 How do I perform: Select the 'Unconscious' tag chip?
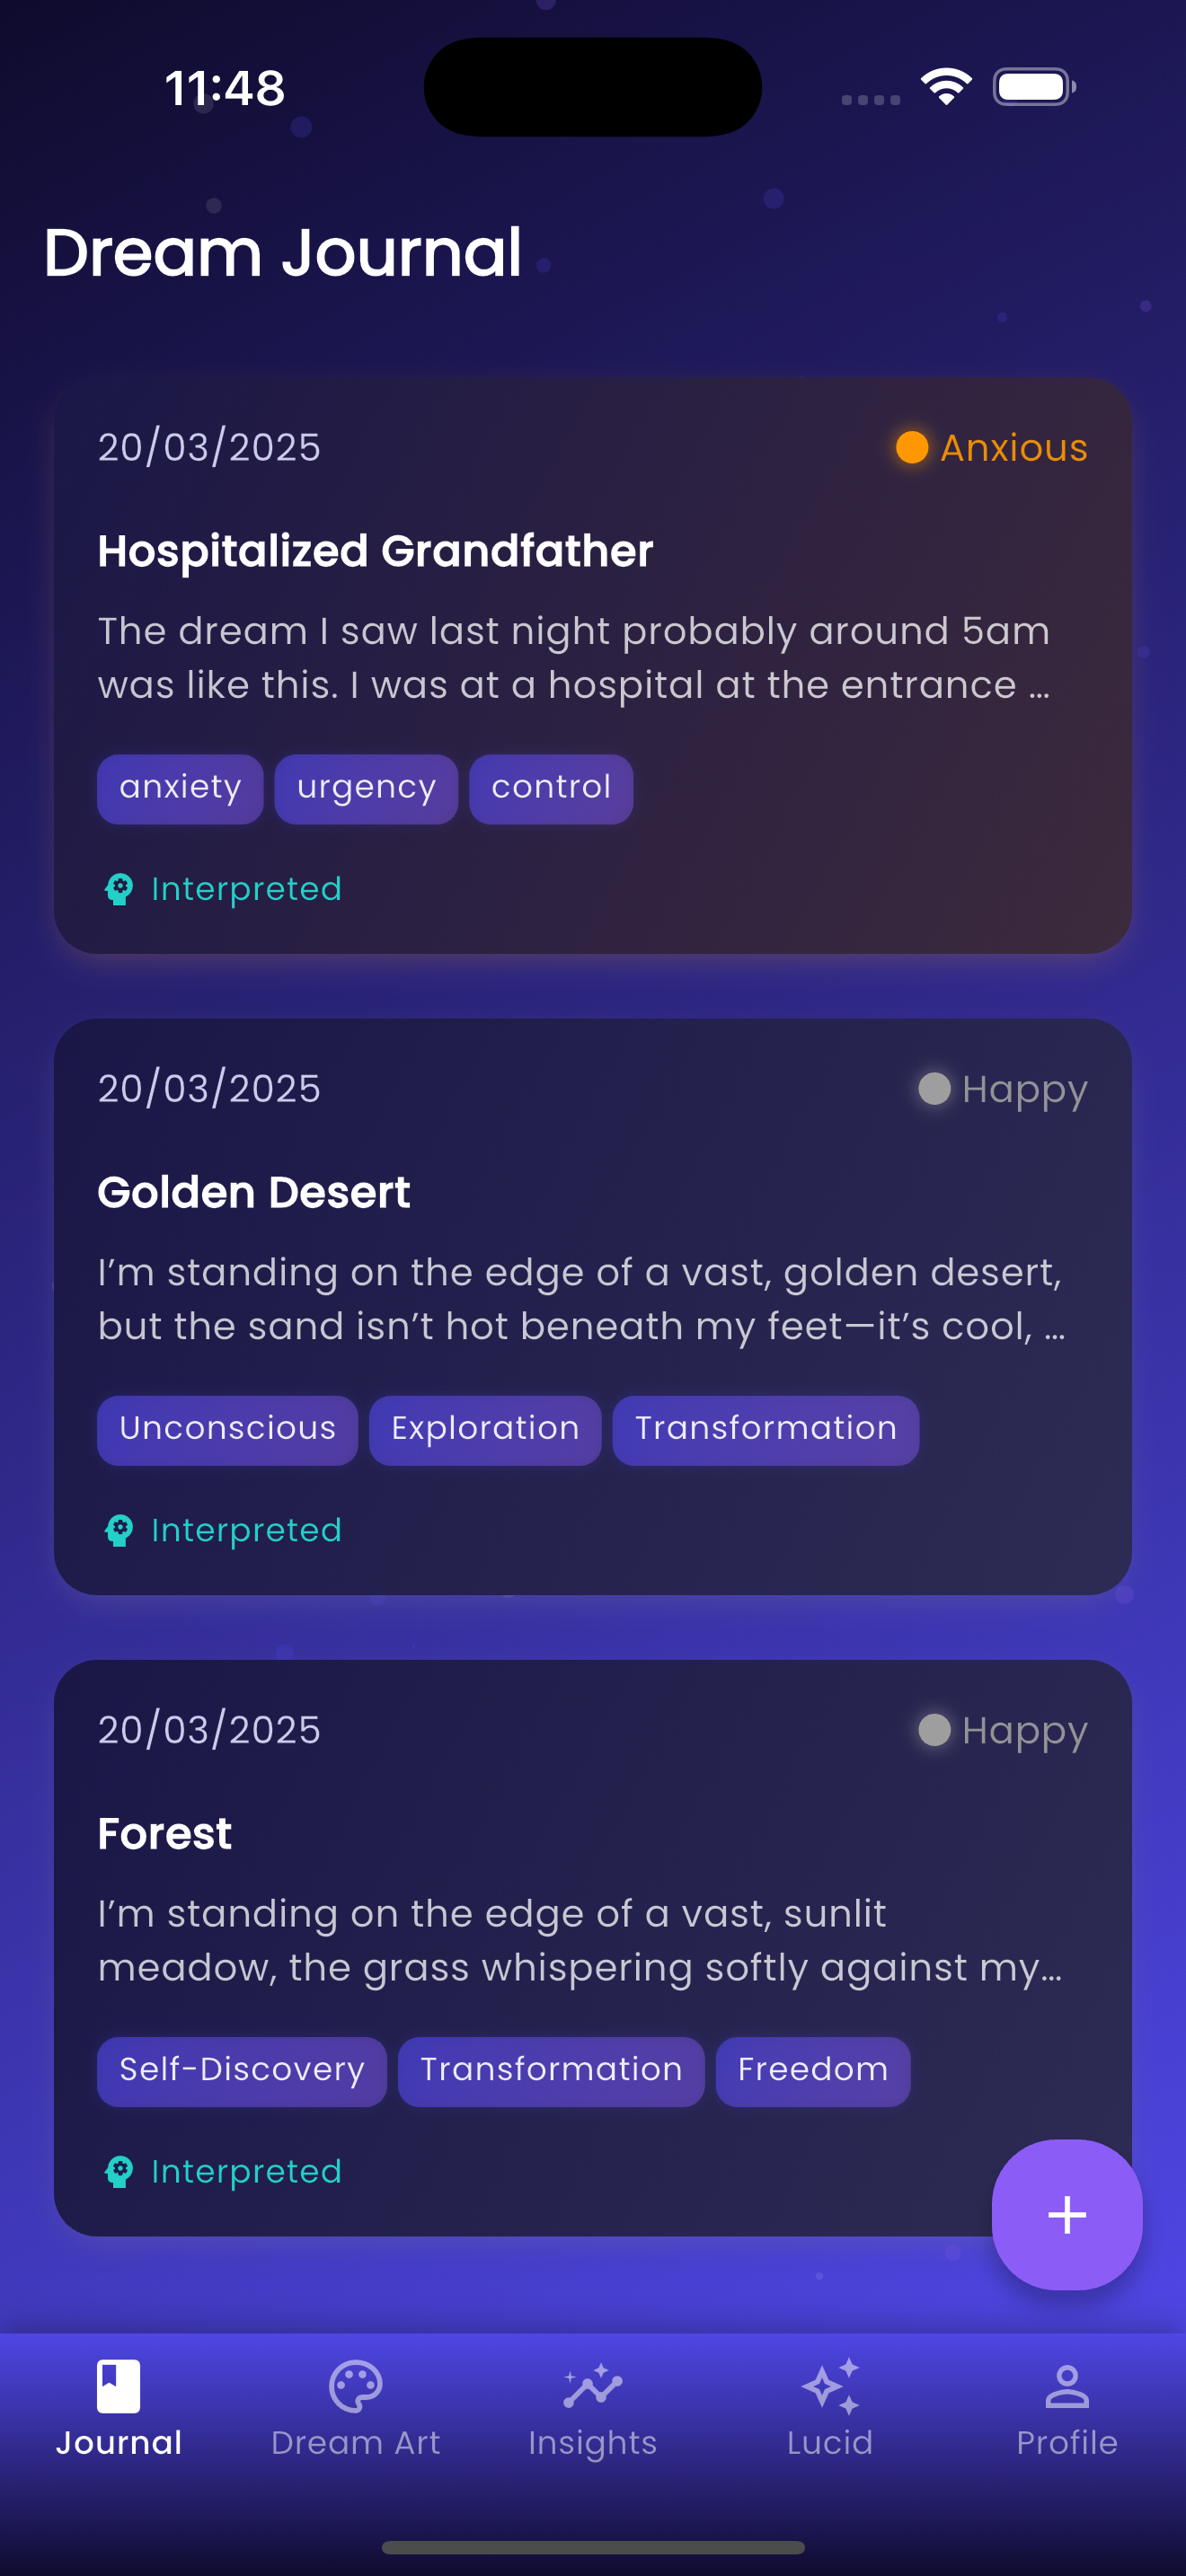[227, 1429]
